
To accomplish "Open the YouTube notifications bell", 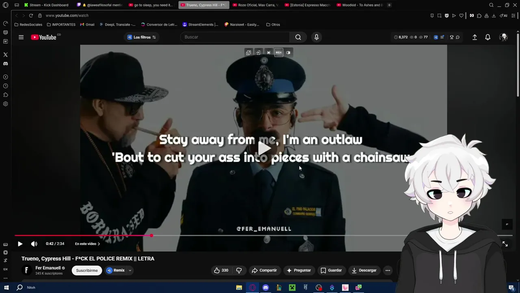I will click(x=488, y=37).
